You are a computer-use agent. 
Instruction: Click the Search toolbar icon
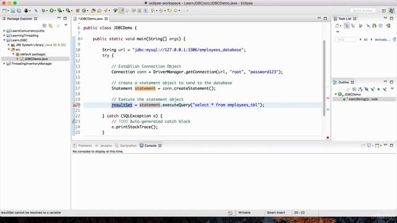106,11
